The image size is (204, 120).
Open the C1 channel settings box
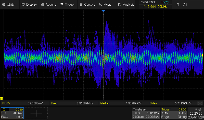(12, 113)
